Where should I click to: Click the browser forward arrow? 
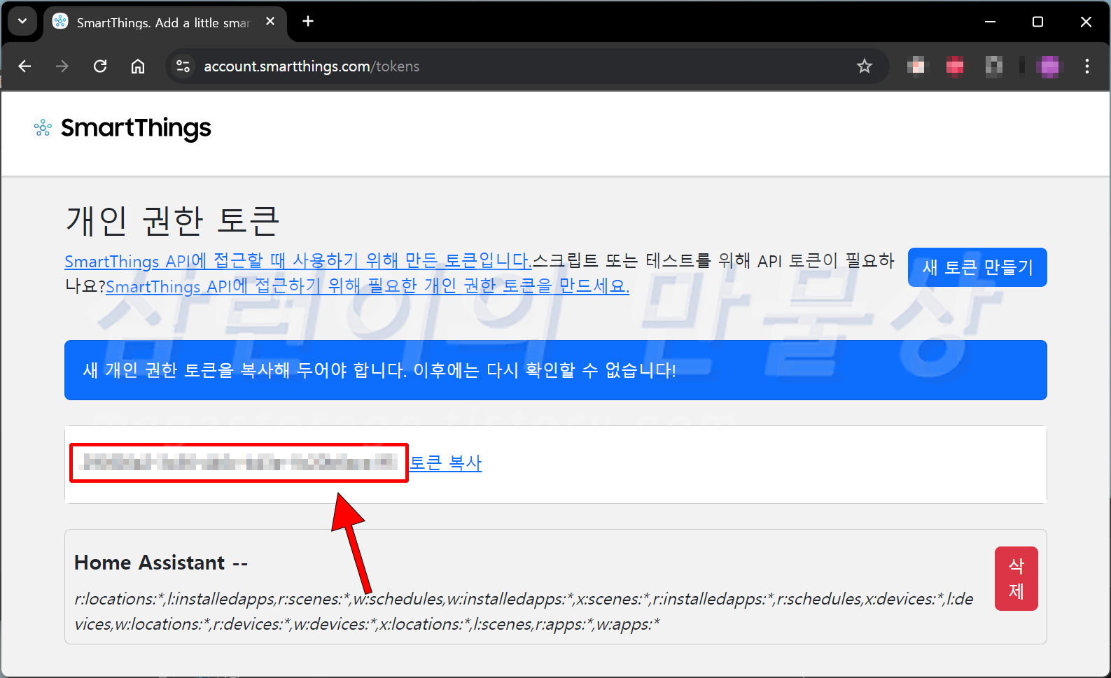tap(62, 66)
